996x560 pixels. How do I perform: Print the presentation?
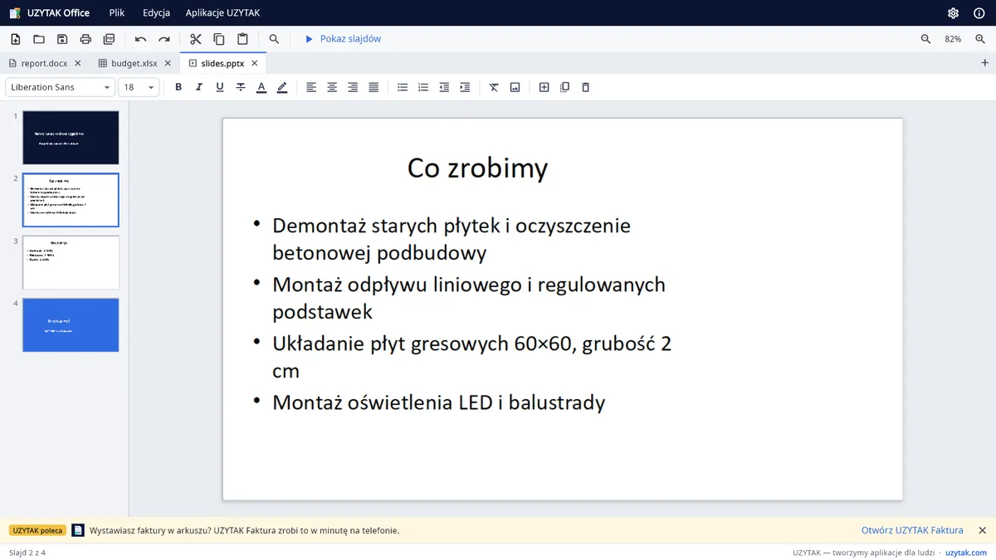pyautogui.click(x=85, y=39)
